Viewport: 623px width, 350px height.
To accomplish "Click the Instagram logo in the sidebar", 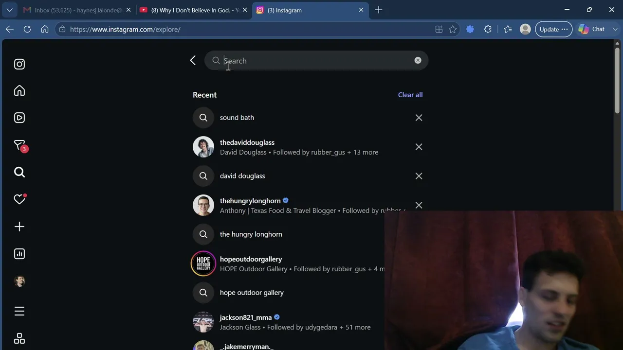I will coord(19,64).
